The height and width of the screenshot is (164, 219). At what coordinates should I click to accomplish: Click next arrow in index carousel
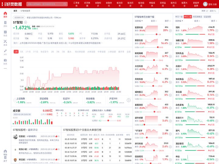pos(128,100)
